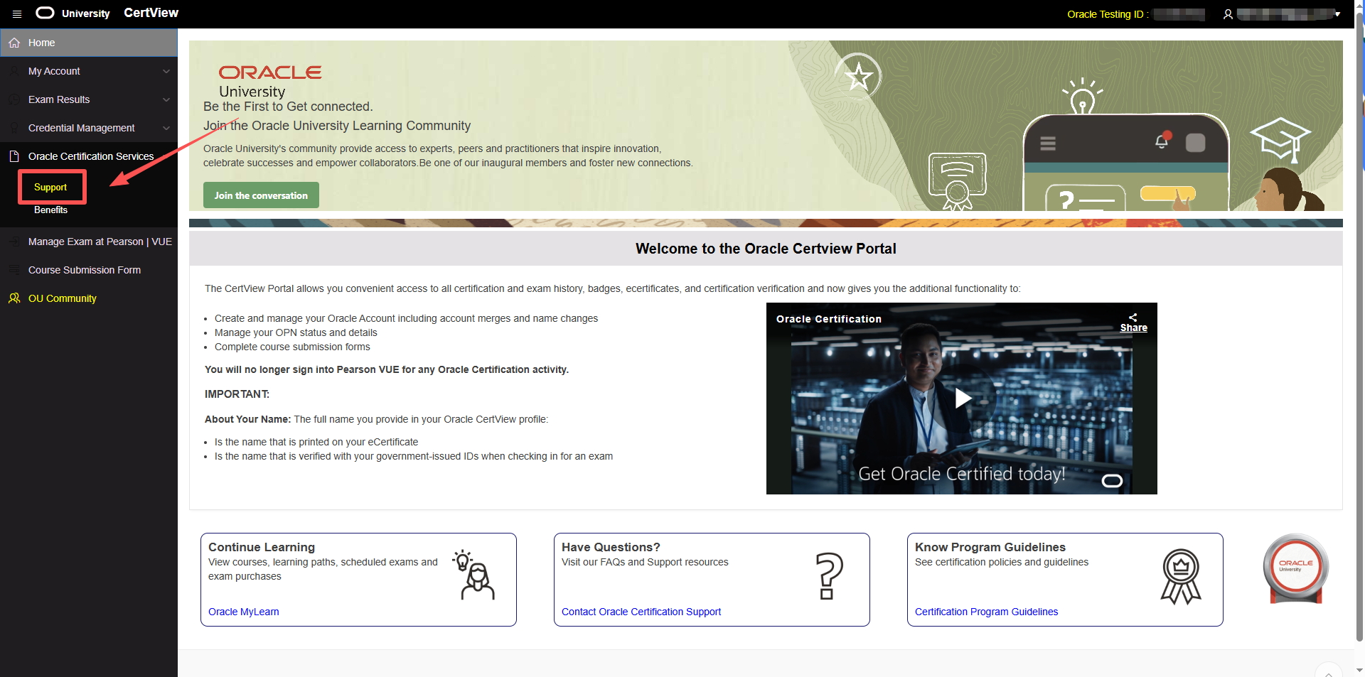This screenshot has width=1365, height=677.
Task: Click Welcome to the Oracle Certview Portal heading
Action: click(x=766, y=249)
